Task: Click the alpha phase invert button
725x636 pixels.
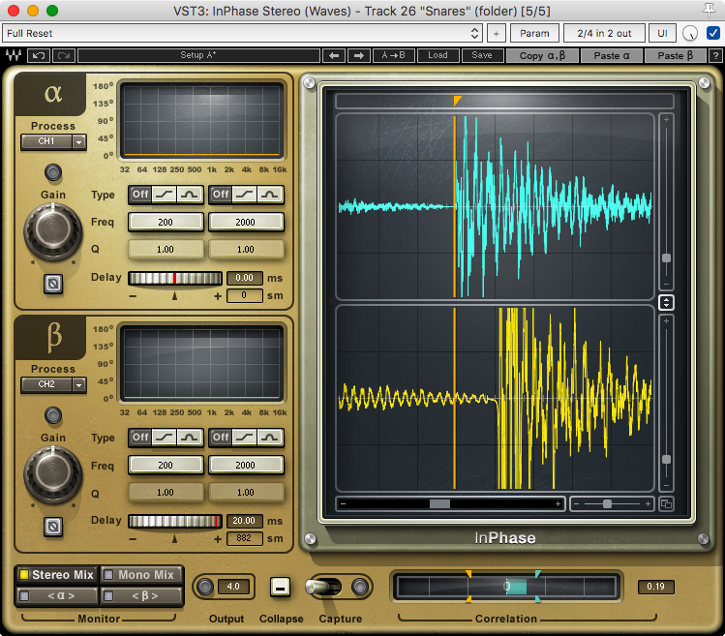Action: 53,285
